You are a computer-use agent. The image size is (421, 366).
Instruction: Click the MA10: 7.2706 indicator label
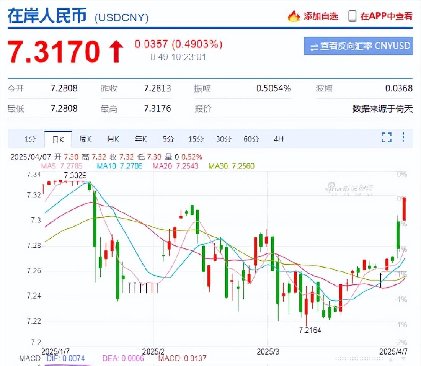point(120,166)
